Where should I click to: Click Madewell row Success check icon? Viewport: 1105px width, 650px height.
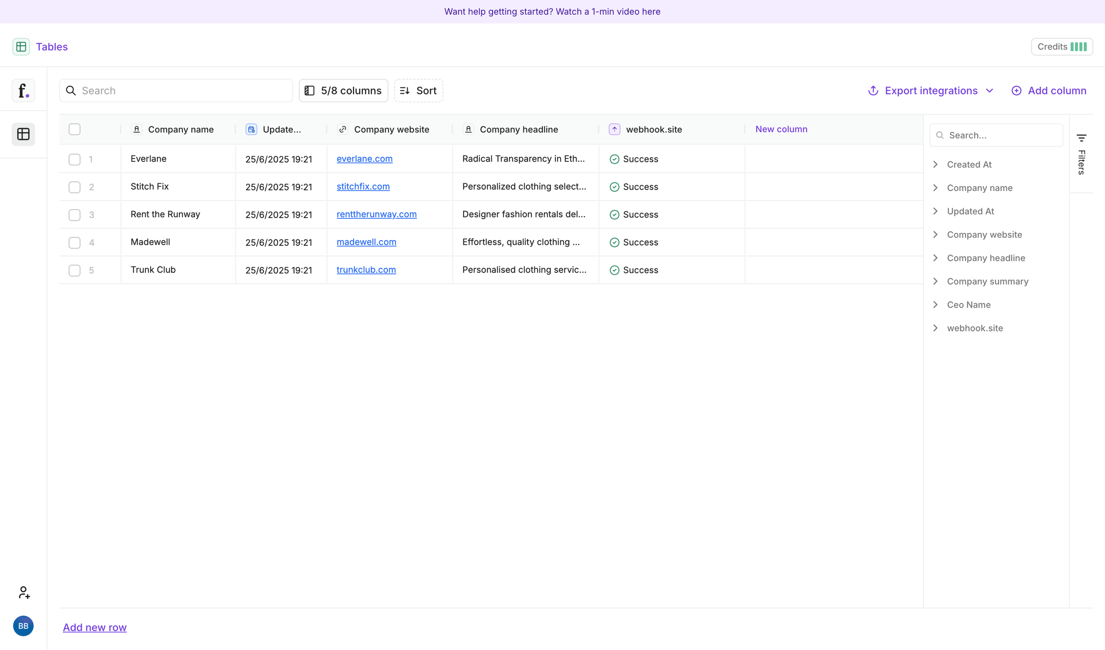click(x=614, y=242)
